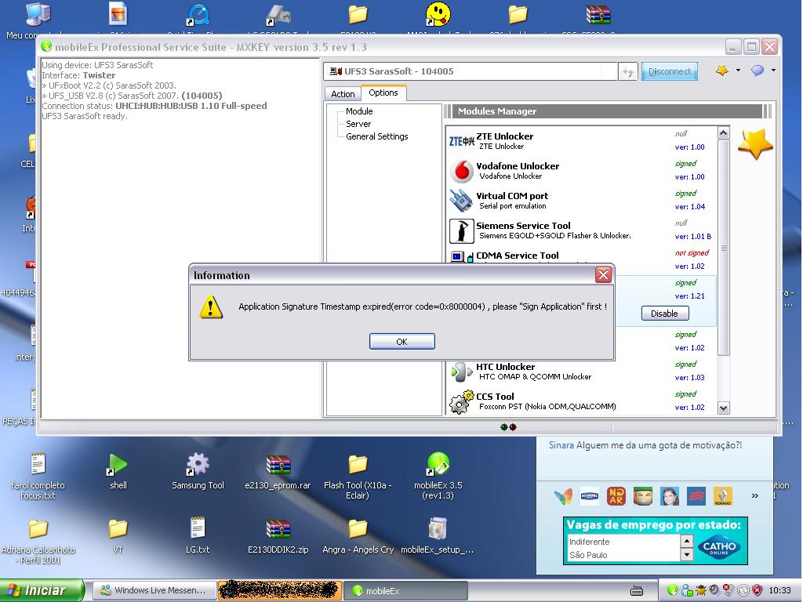Viewport: 803px width, 602px height.
Task: Select the Siemens Service Tool icon
Action: tap(461, 231)
